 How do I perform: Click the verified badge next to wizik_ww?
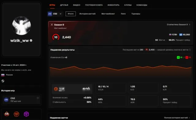point(31,41)
